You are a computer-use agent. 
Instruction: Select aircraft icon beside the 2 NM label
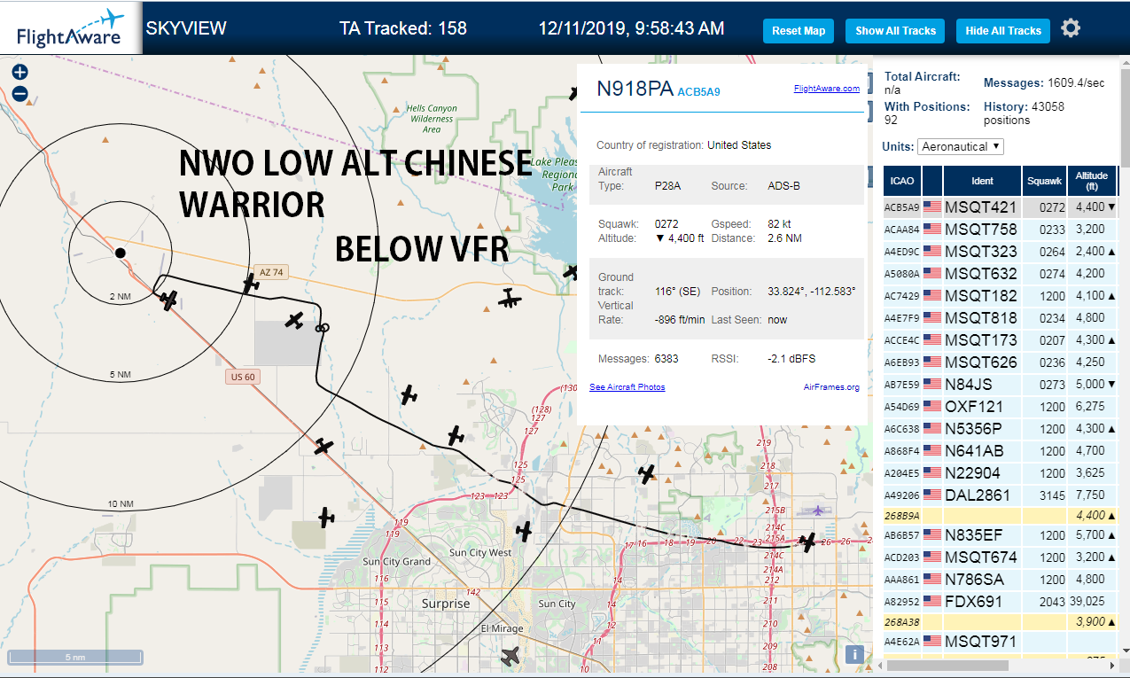pos(168,300)
